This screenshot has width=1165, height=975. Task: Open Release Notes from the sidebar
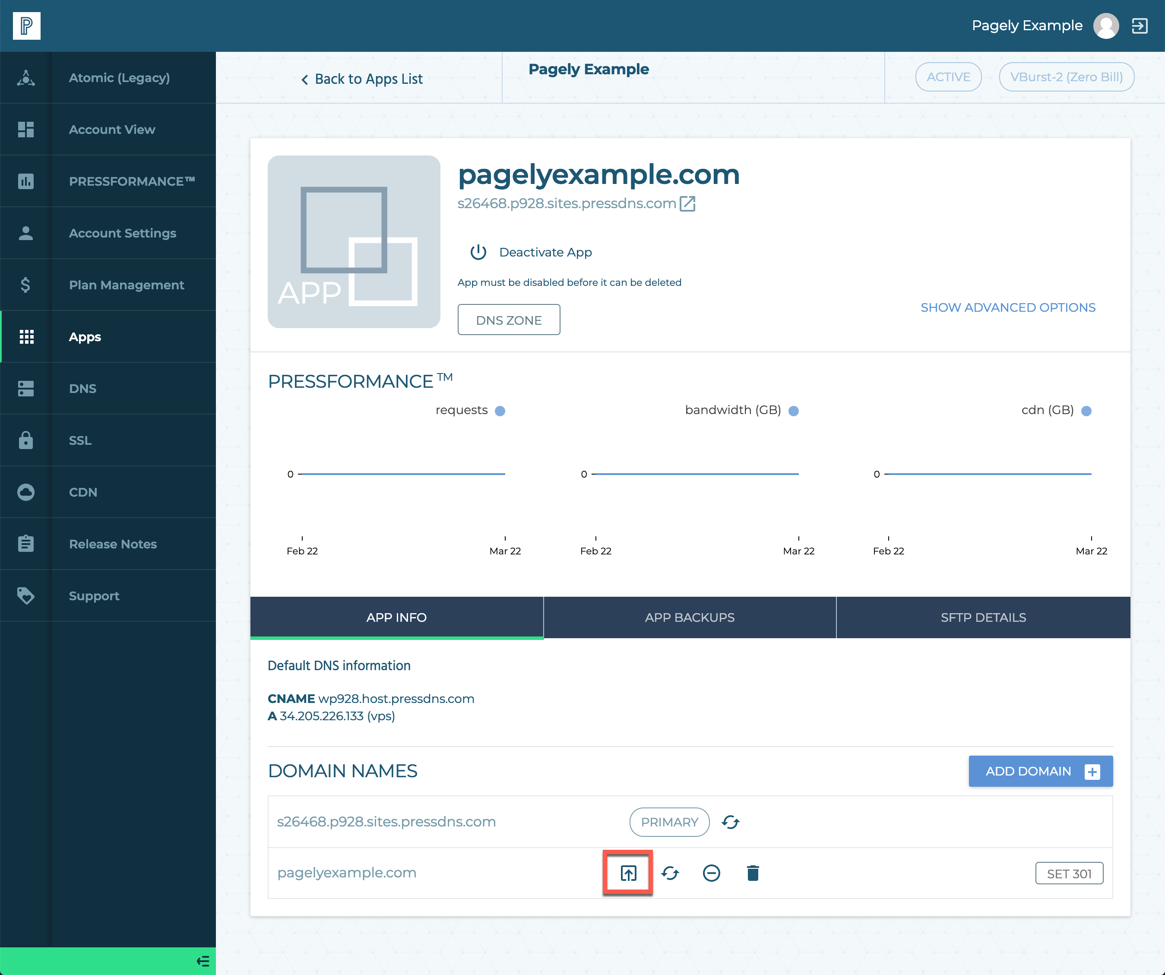click(113, 544)
